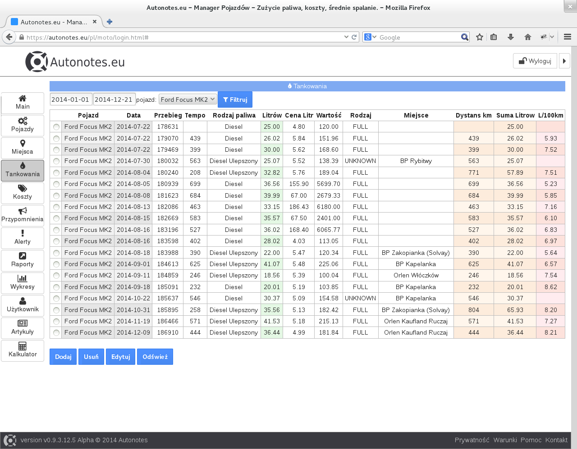Viewport: 577px width, 449px height.
Task: Click start date field 2014-01-01
Action: pyautogui.click(x=71, y=100)
